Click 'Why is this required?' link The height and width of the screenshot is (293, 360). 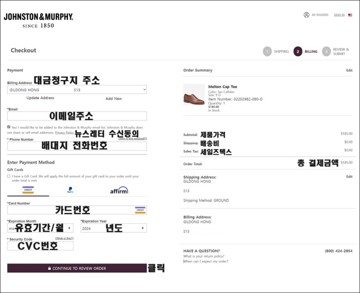coord(133,138)
